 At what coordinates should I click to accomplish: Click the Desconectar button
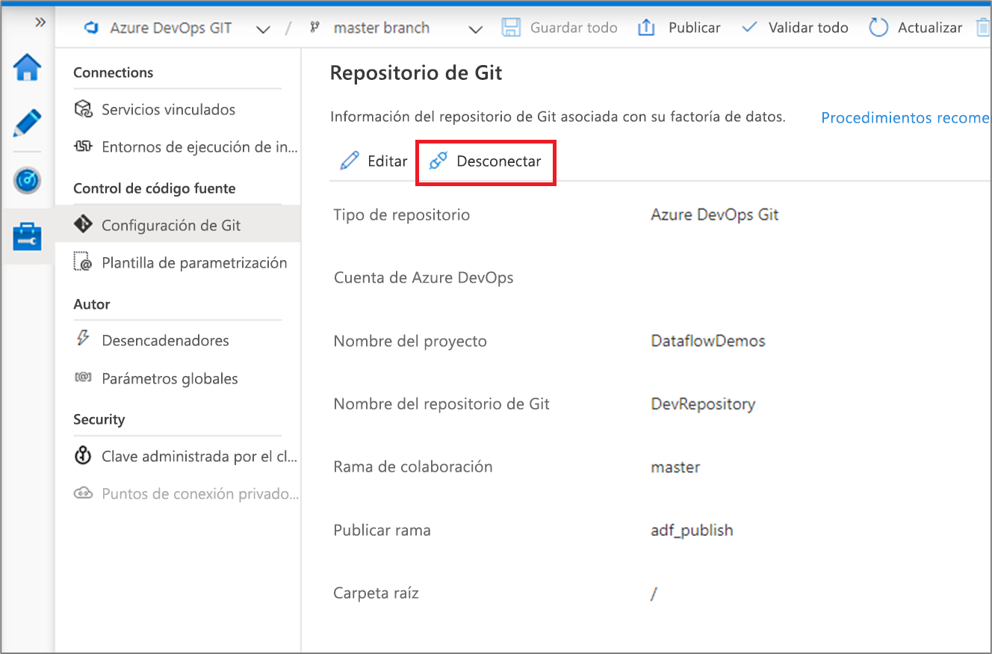486,161
